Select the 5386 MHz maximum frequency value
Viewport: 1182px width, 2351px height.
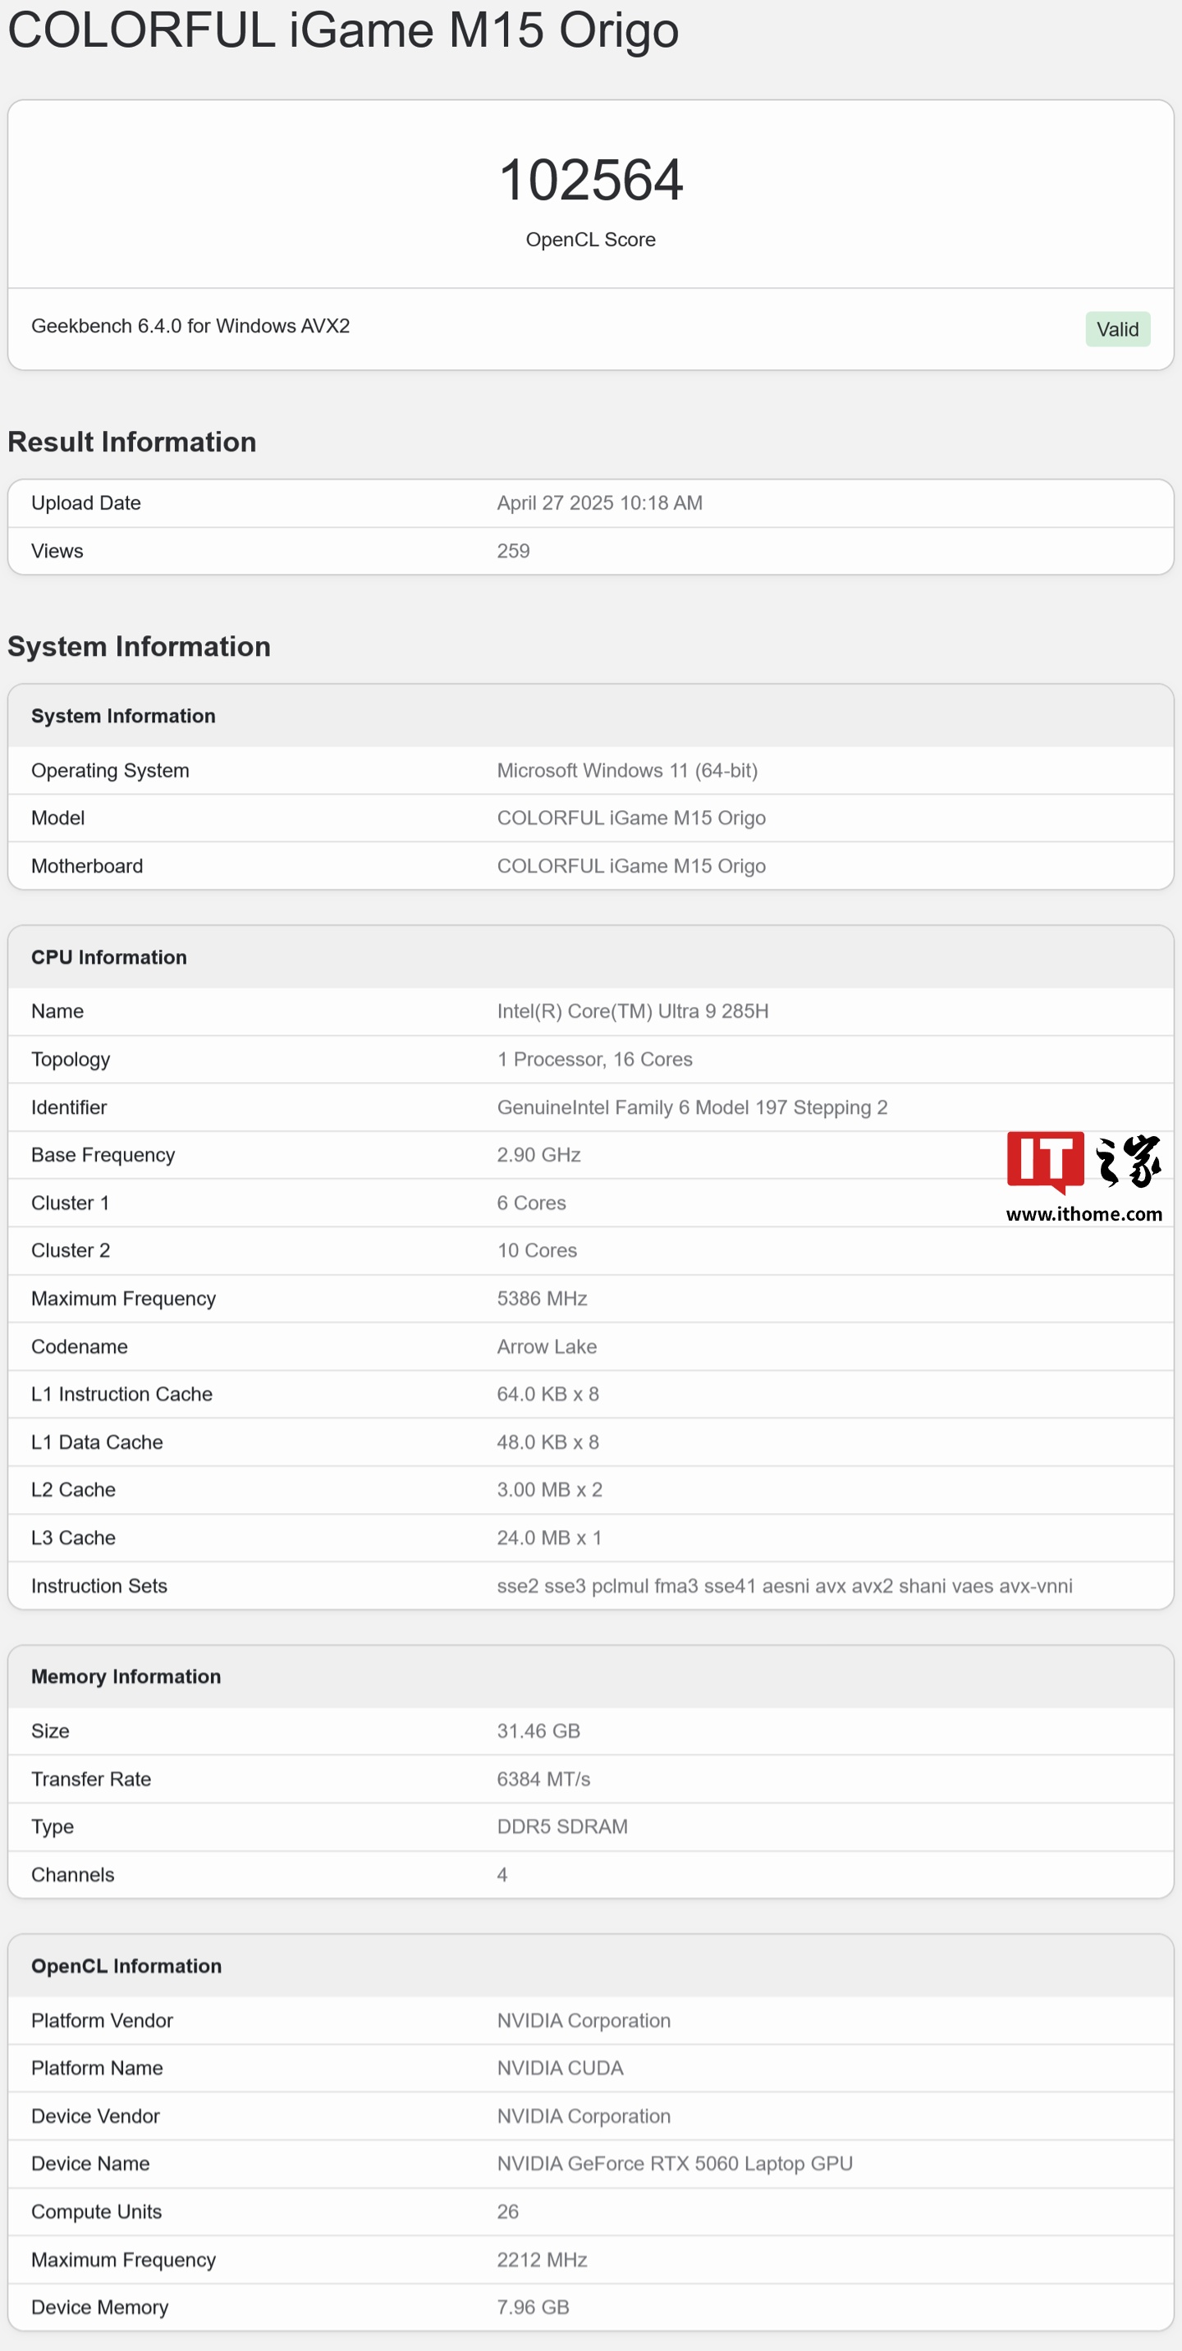543,1299
